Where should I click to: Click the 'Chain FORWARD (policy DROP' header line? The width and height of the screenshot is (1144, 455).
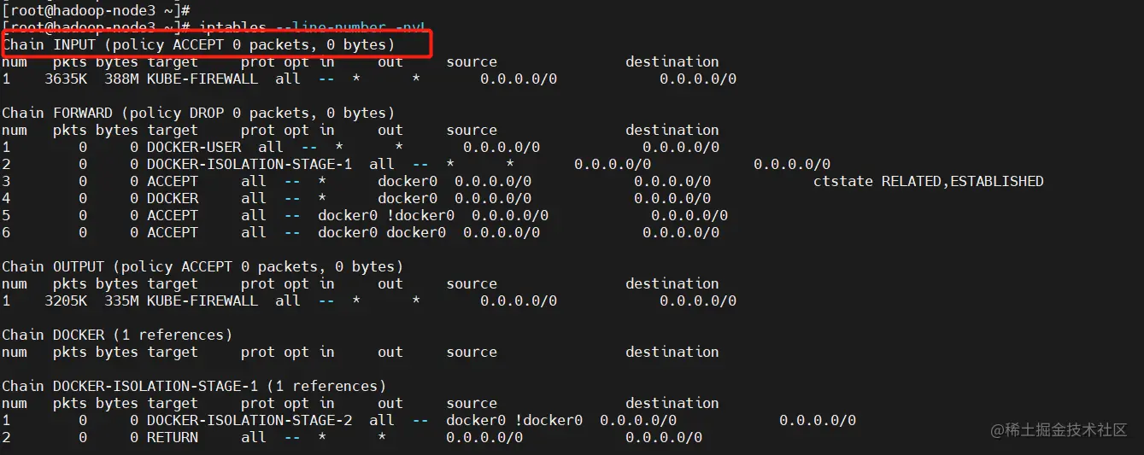pos(198,113)
